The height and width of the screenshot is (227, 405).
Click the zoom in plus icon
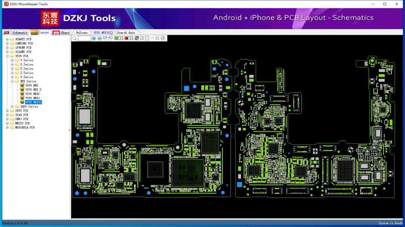[94, 38]
